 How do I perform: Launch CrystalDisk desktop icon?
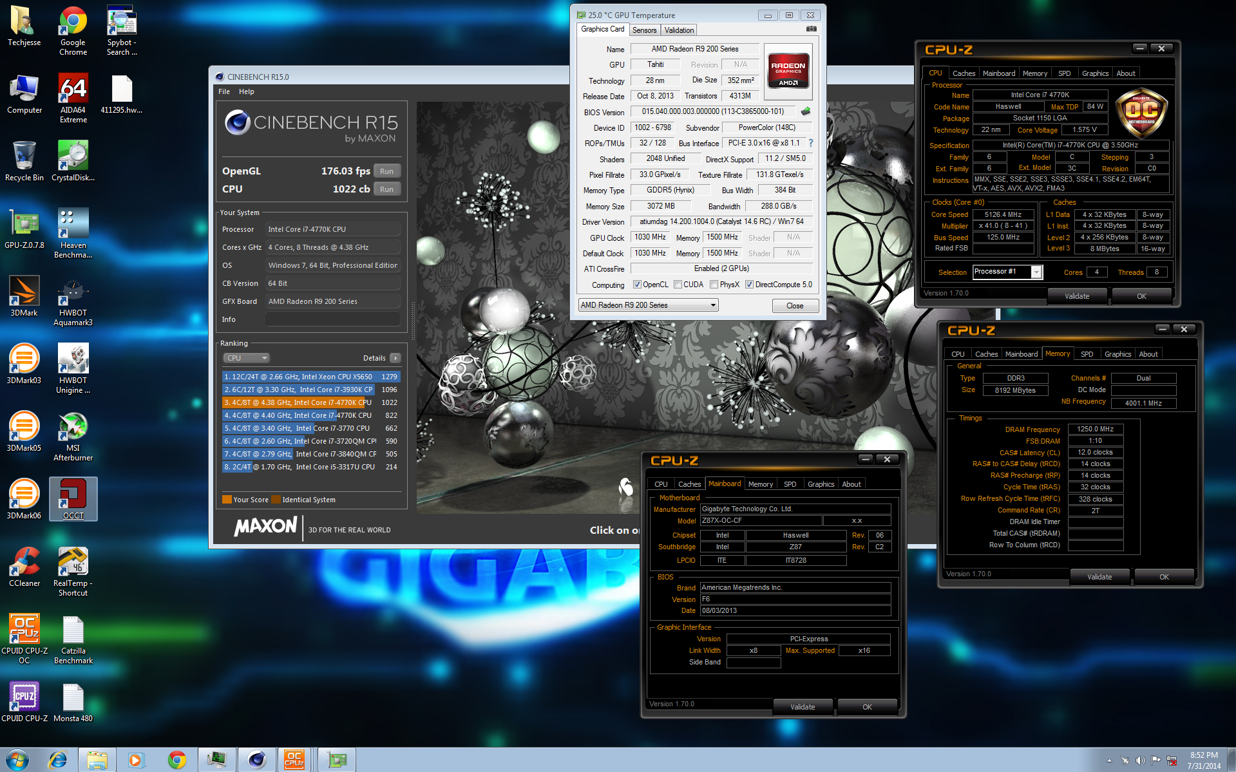[x=73, y=162]
